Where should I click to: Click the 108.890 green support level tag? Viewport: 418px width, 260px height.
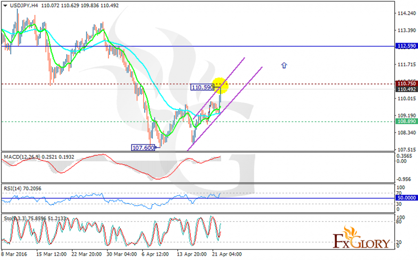tap(406, 121)
